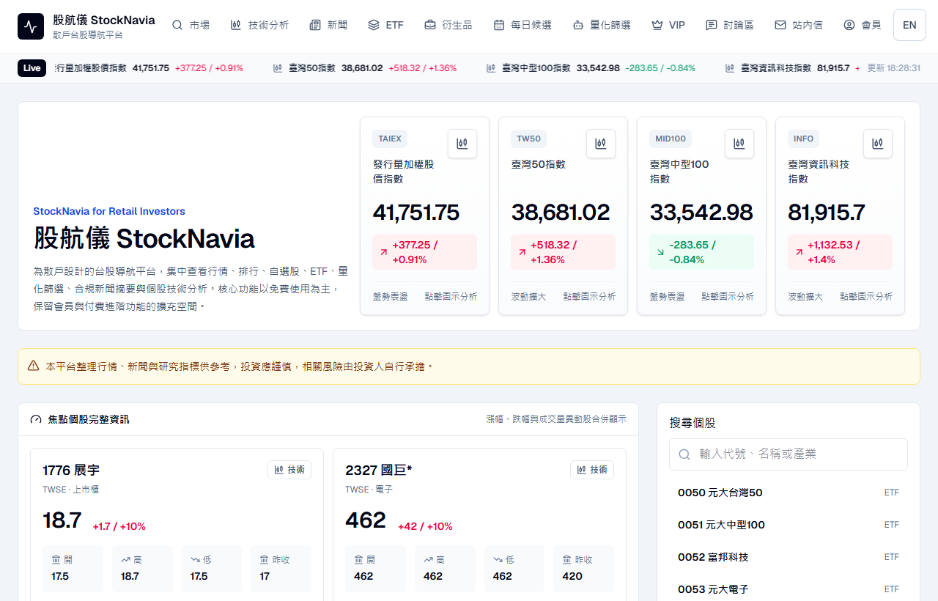The image size is (938, 601).
Task: Go to 技術分析 in navigation
Action: coord(259,25)
